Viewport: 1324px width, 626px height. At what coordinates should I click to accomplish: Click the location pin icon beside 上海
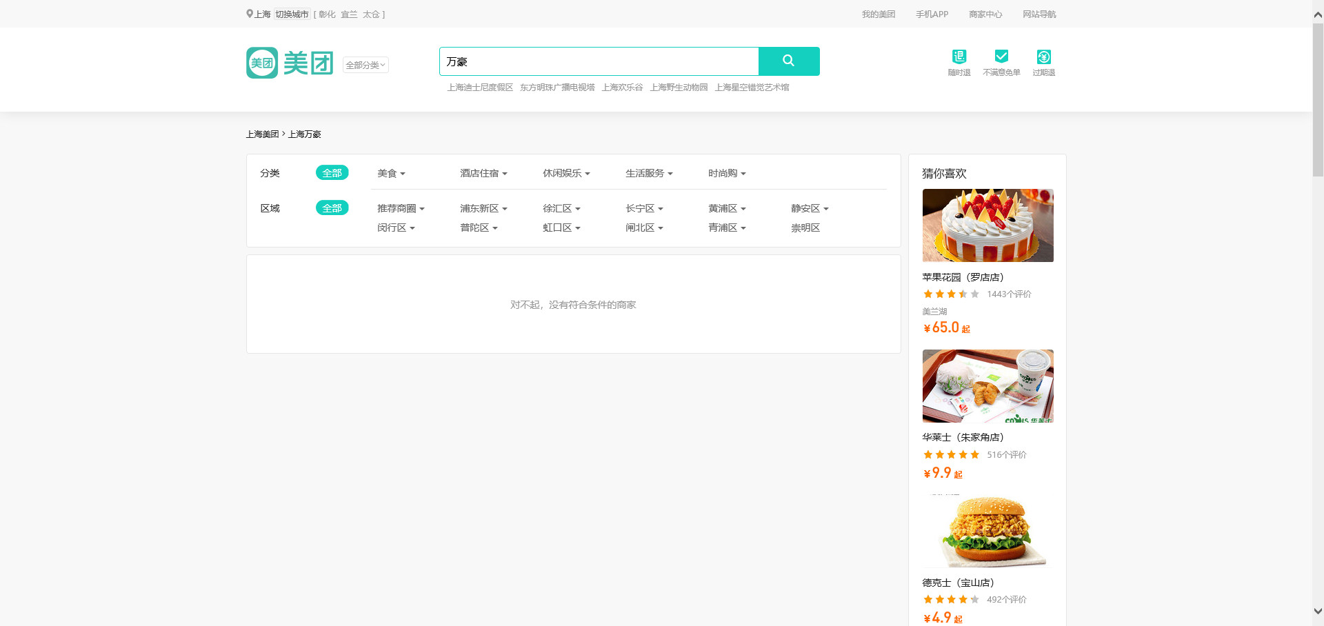pos(250,14)
